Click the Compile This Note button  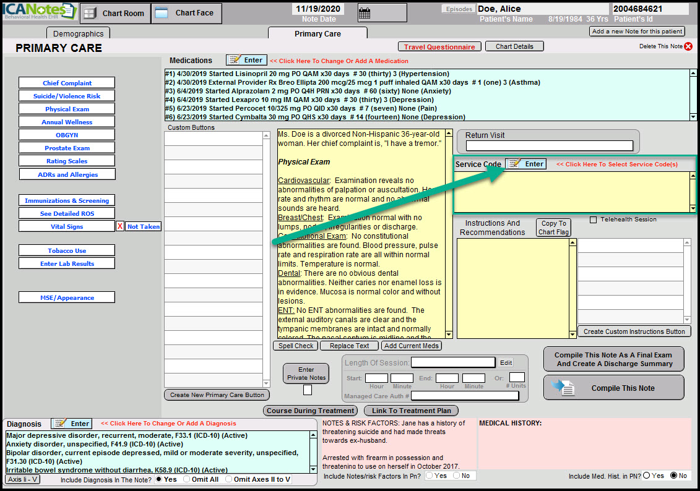pos(614,388)
